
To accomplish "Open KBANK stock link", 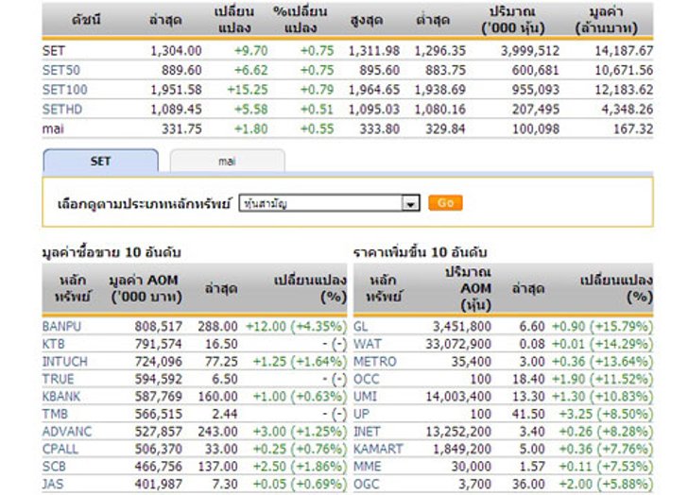I will pos(61,397).
